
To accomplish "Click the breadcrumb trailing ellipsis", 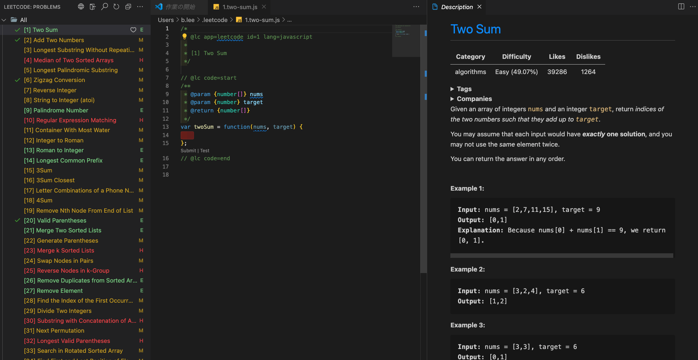I will [x=289, y=20].
